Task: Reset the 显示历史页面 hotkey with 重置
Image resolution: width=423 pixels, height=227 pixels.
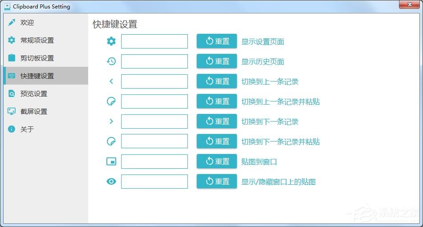Action: point(217,61)
